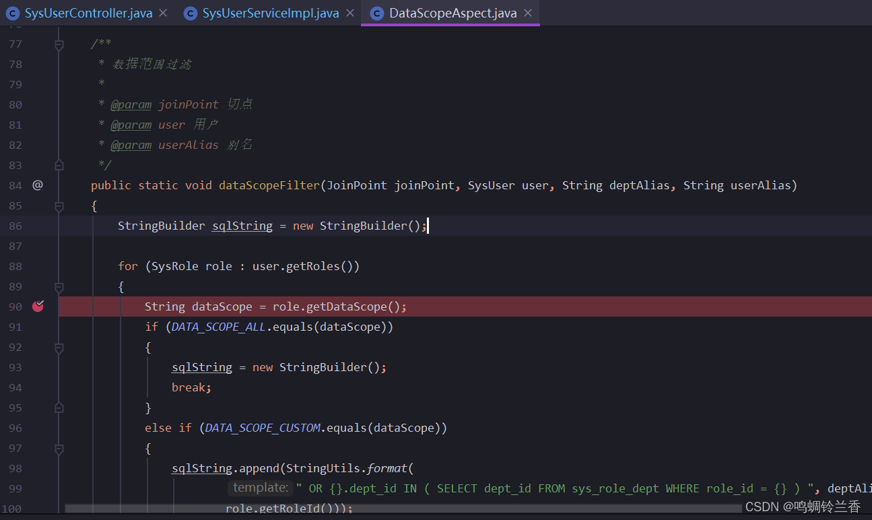872x520 pixels.
Task: Click 'new StringBuilder()' on line 93
Action: pos(316,367)
